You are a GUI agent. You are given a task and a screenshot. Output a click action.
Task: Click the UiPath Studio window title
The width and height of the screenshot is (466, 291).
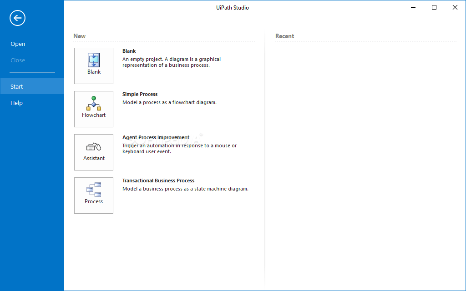[233, 8]
